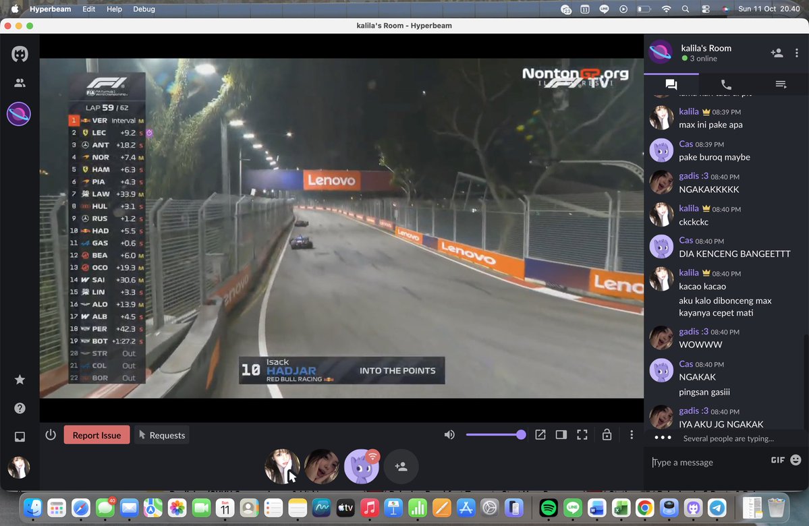Image resolution: width=809 pixels, height=526 pixels.
Task: Open the Hyperbeam home cat icon
Action: point(20,54)
